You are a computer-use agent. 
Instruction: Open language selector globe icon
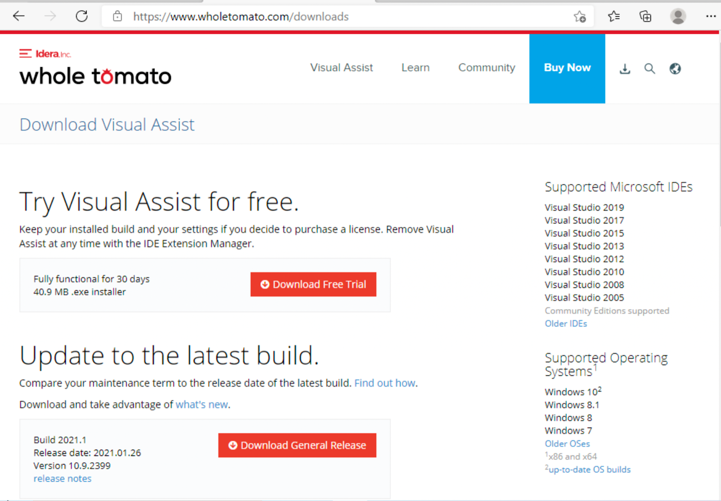[675, 68]
